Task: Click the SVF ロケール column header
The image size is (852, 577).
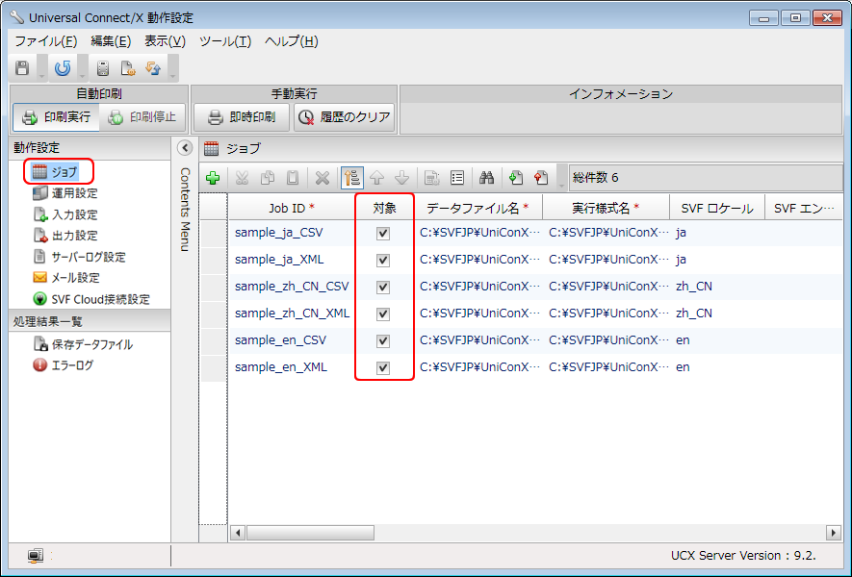Action: click(x=717, y=208)
